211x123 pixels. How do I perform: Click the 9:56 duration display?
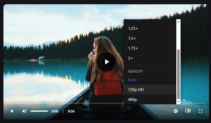click(x=71, y=111)
